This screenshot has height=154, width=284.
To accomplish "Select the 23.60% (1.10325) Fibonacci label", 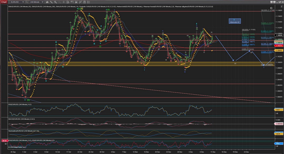I will pyautogui.click(x=267, y=52).
